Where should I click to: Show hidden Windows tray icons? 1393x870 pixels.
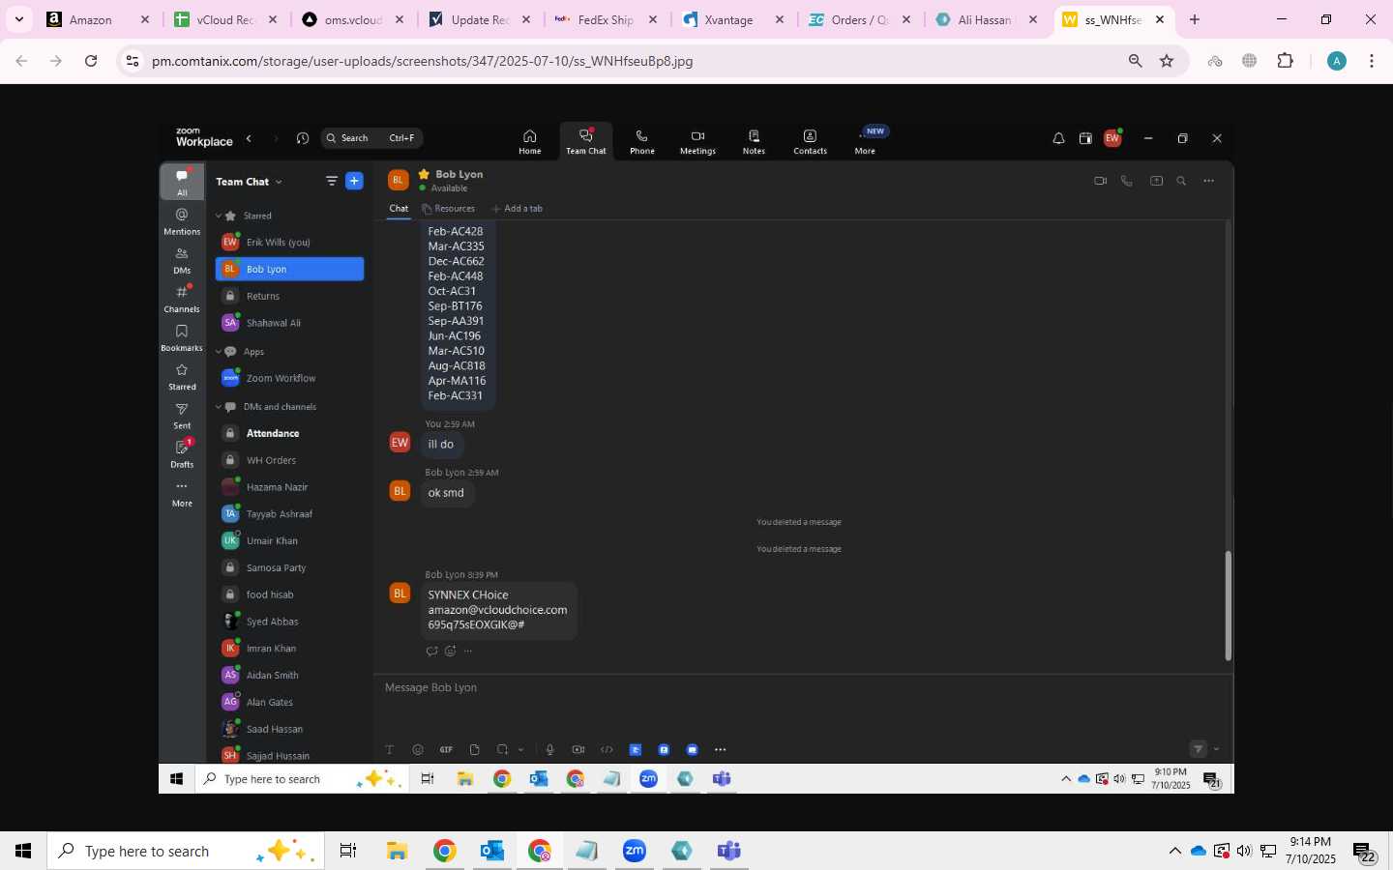point(1174,851)
